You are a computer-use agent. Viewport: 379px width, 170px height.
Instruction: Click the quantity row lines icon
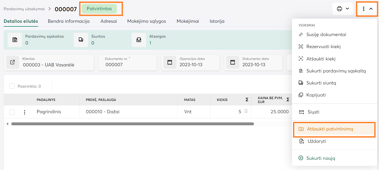pyautogui.click(x=246, y=111)
